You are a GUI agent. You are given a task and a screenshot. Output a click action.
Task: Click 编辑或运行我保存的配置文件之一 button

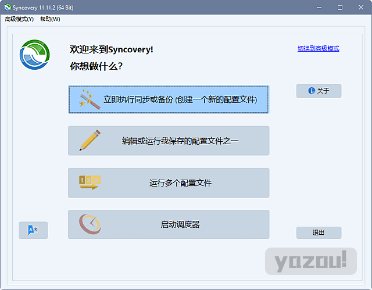[169, 141]
